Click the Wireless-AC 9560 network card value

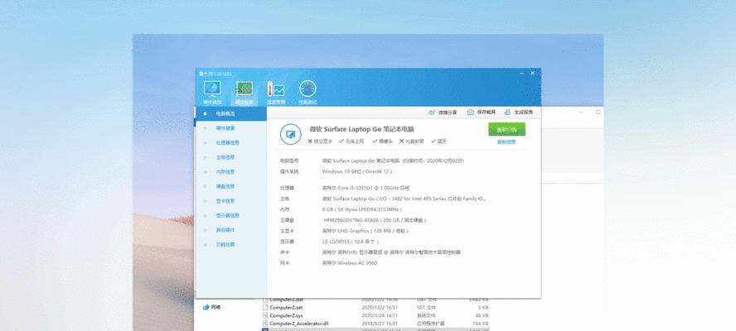pyautogui.click(x=349, y=263)
